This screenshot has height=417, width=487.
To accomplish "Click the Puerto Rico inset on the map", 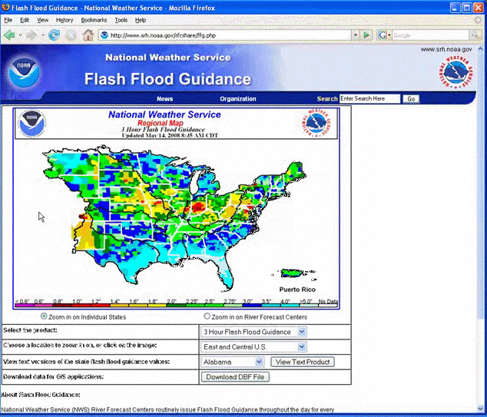I will [292, 273].
